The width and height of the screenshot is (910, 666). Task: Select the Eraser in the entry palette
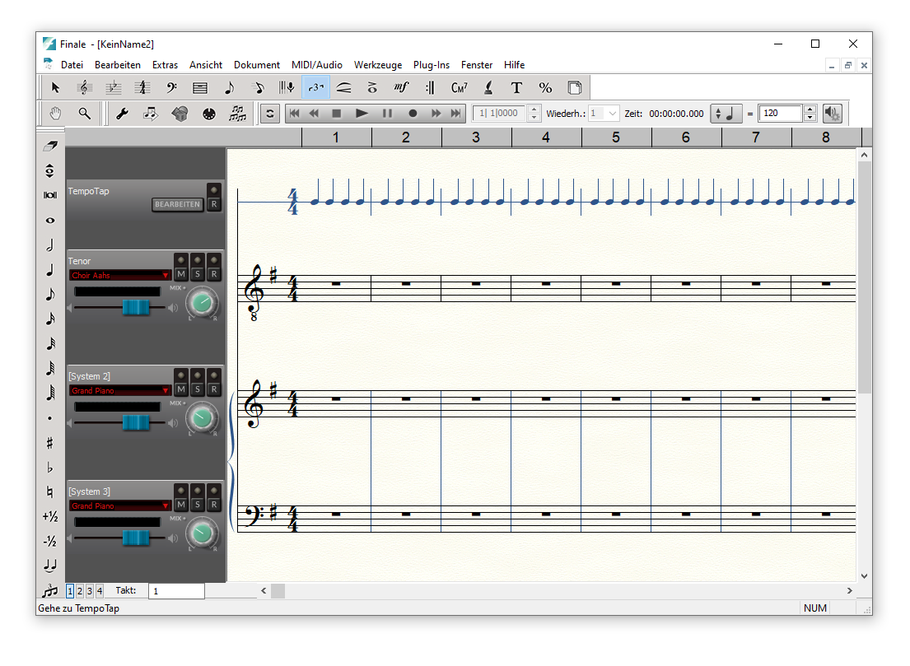50,146
